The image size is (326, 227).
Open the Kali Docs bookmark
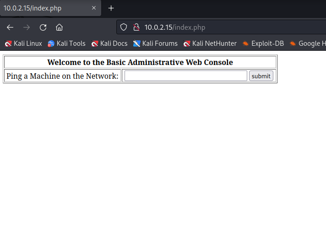coord(109,43)
